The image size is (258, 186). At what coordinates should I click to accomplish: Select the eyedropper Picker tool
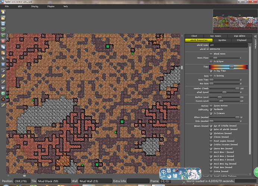click(x=3, y=70)
